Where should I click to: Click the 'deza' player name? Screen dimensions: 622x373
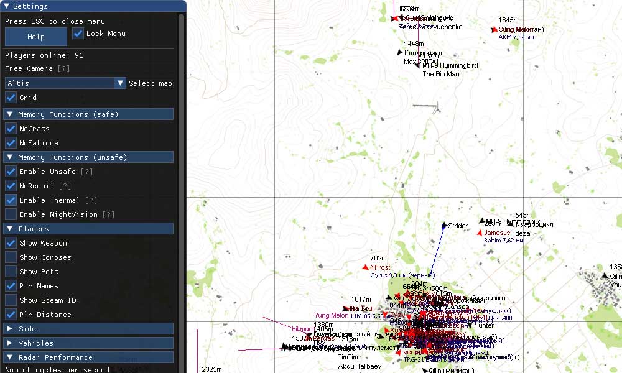(522, 233)
